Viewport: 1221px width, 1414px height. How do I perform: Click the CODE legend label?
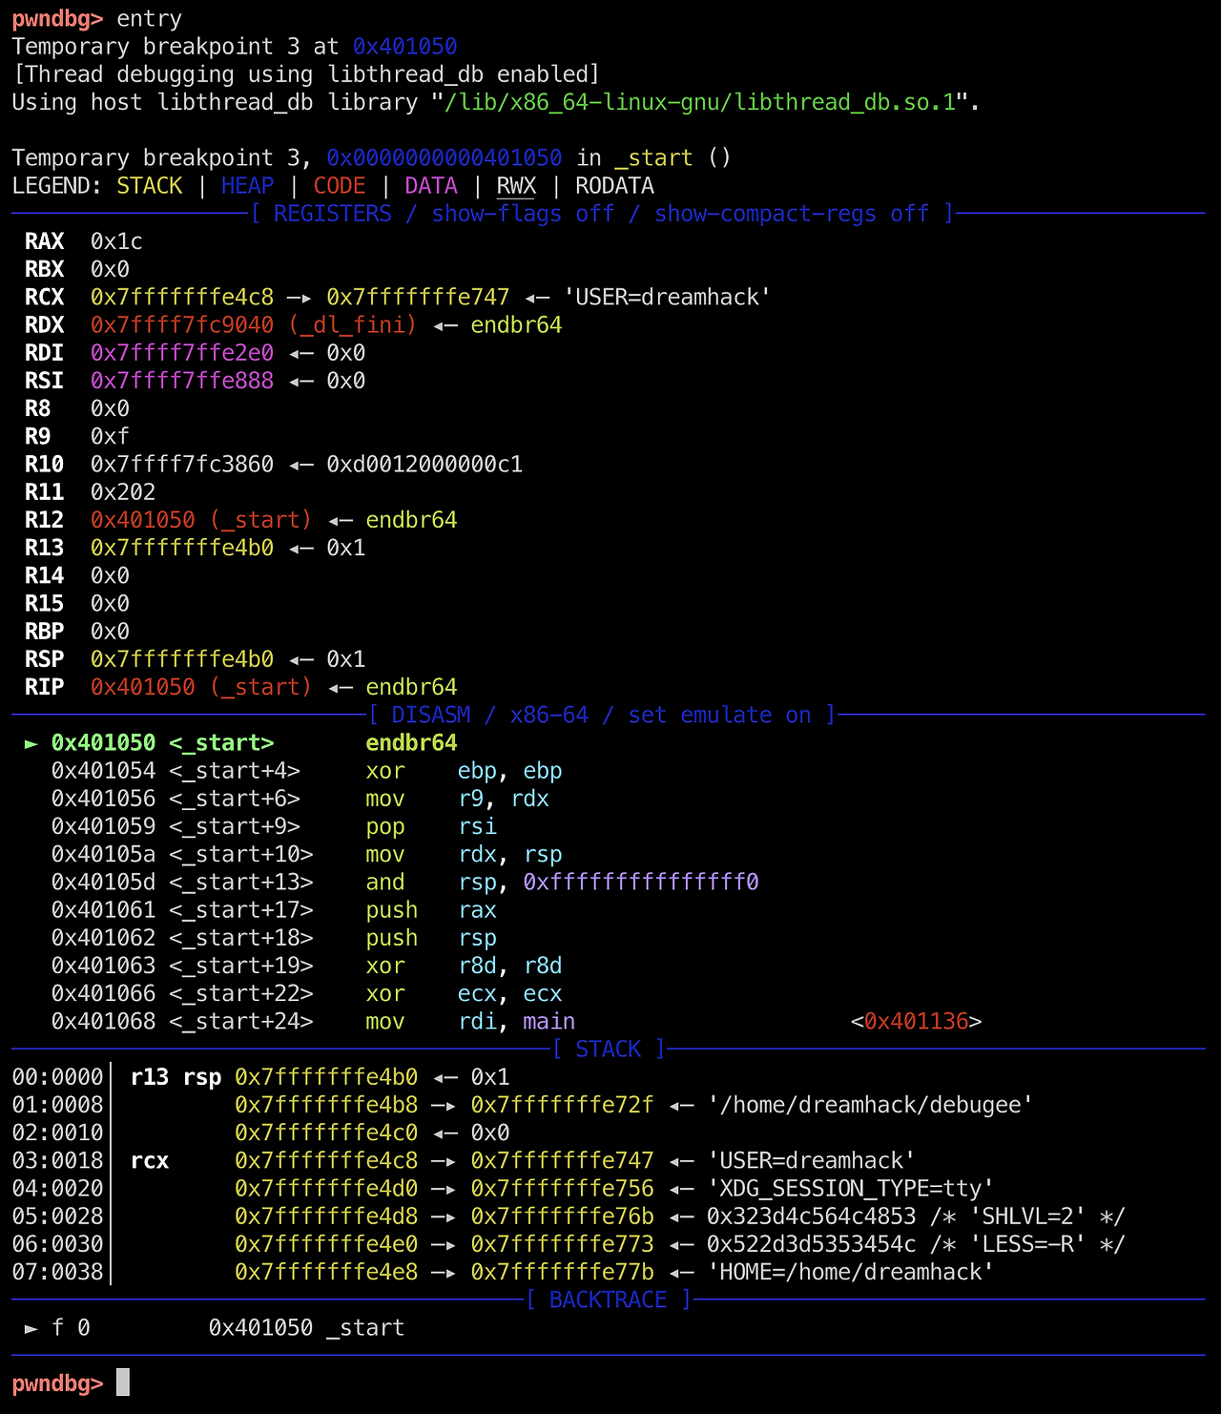point(340,186)
